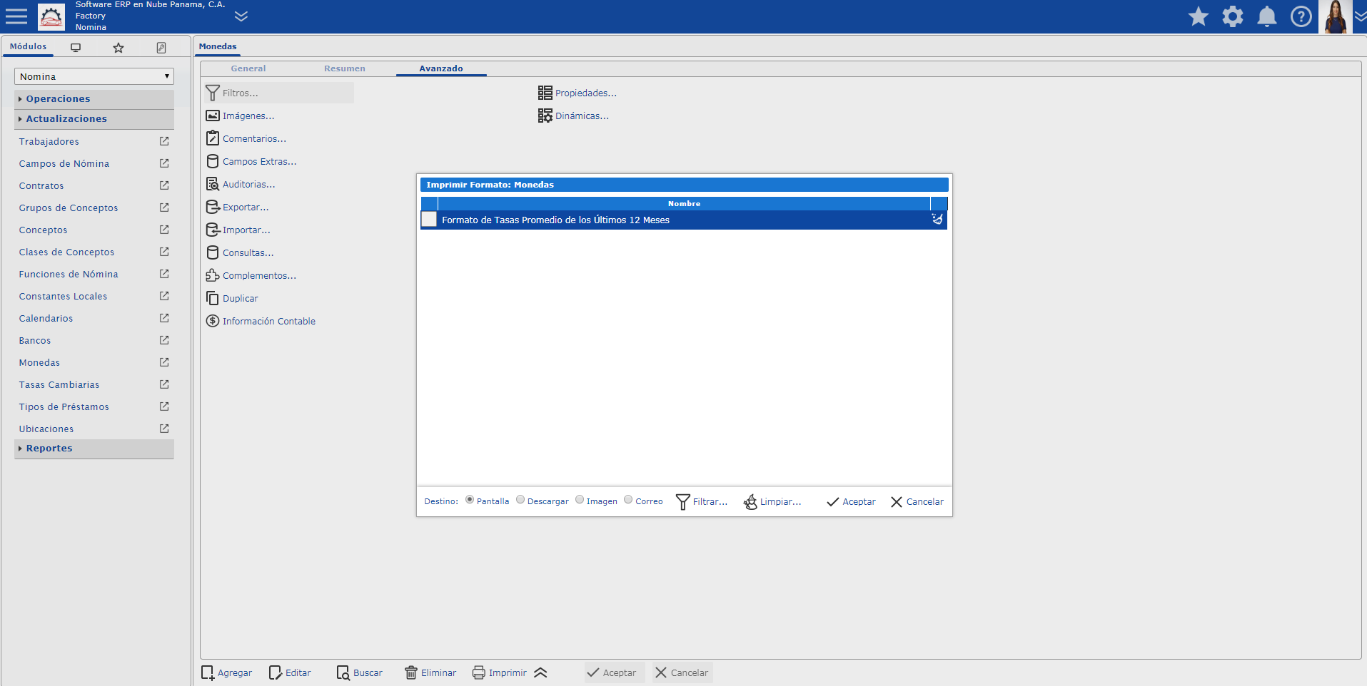Open Campos Extras option
1367x686 pixels.
tap(251, 162)
